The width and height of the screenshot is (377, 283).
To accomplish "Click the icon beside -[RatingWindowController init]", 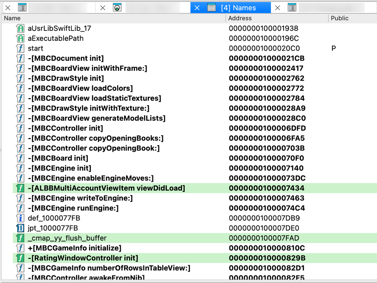I will (20, 258).
